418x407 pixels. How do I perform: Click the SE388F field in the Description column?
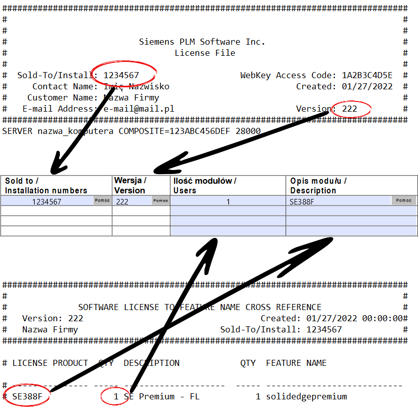click(338, 201)
